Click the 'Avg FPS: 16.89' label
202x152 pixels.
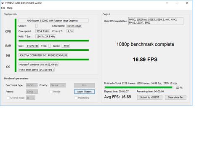click(x=117, y=97)
